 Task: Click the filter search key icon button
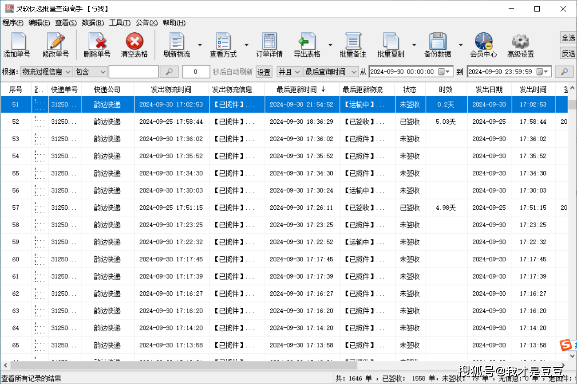pos(169,71)
